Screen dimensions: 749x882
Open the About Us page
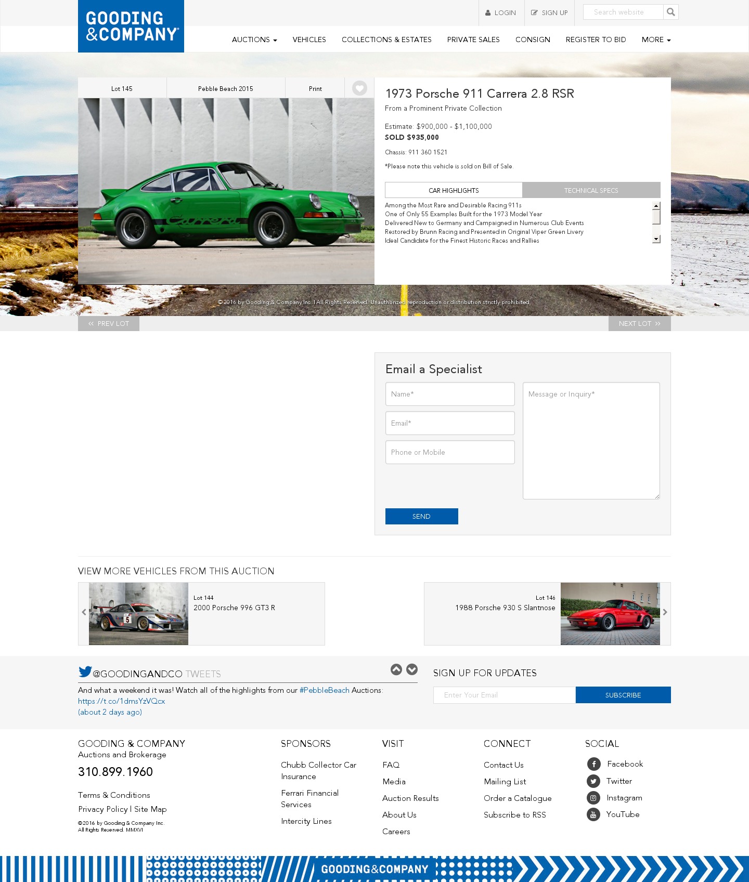point(399,815)
